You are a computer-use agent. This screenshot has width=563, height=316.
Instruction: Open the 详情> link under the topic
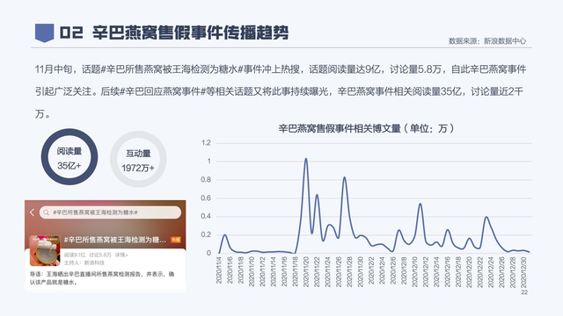coord(121,255)
